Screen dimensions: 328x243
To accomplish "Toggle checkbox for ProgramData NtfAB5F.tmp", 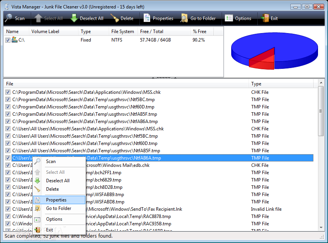I will tap(8, 114).
